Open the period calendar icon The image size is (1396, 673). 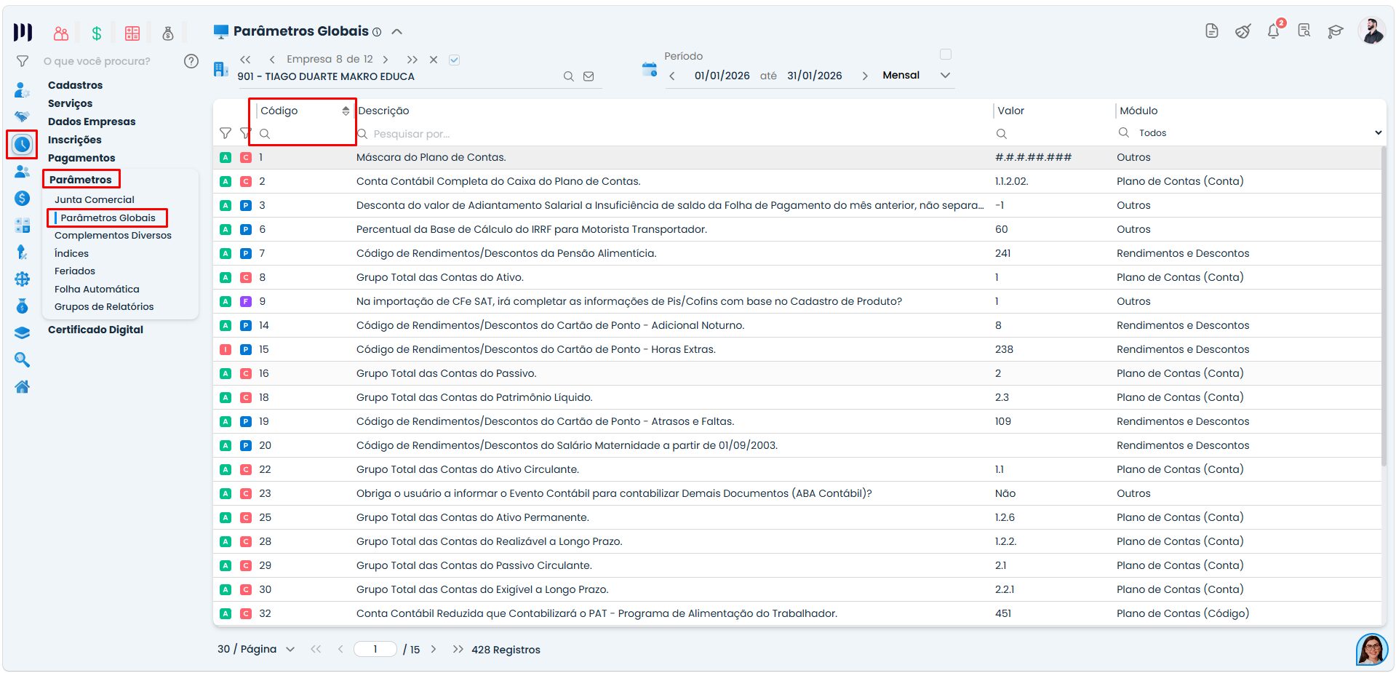pos(650,70)
